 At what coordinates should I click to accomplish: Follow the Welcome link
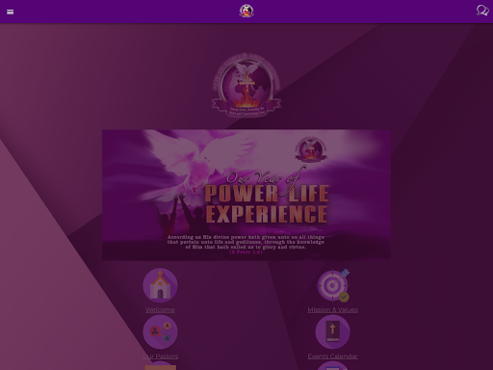(160, 310)
